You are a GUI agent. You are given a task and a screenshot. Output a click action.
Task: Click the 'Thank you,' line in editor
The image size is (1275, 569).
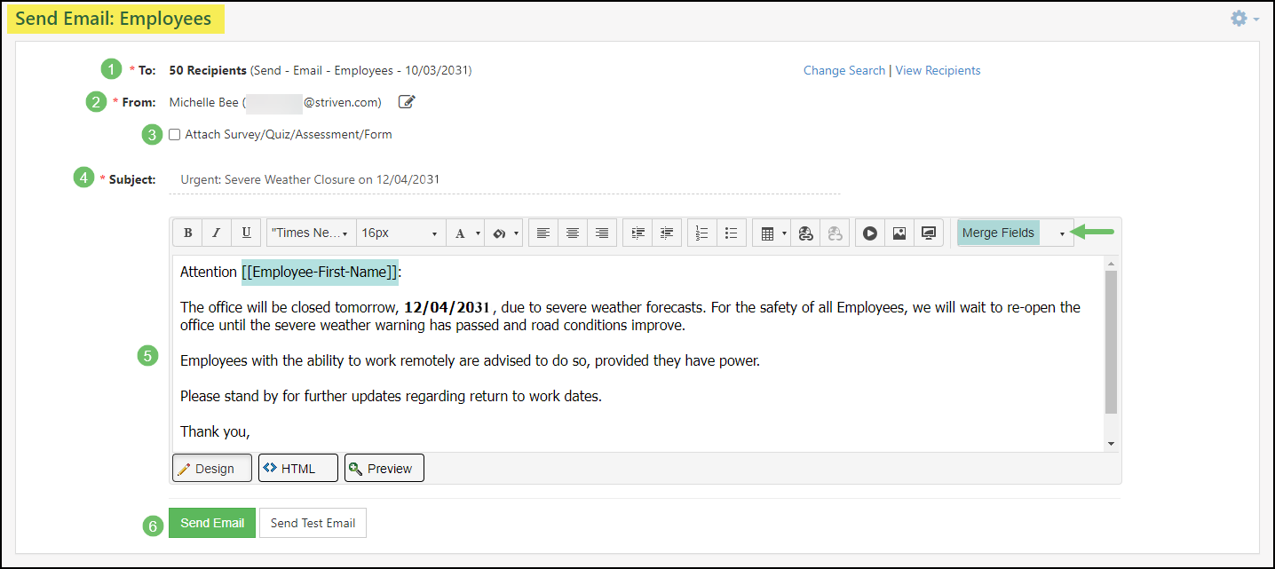tap(215, 431)
